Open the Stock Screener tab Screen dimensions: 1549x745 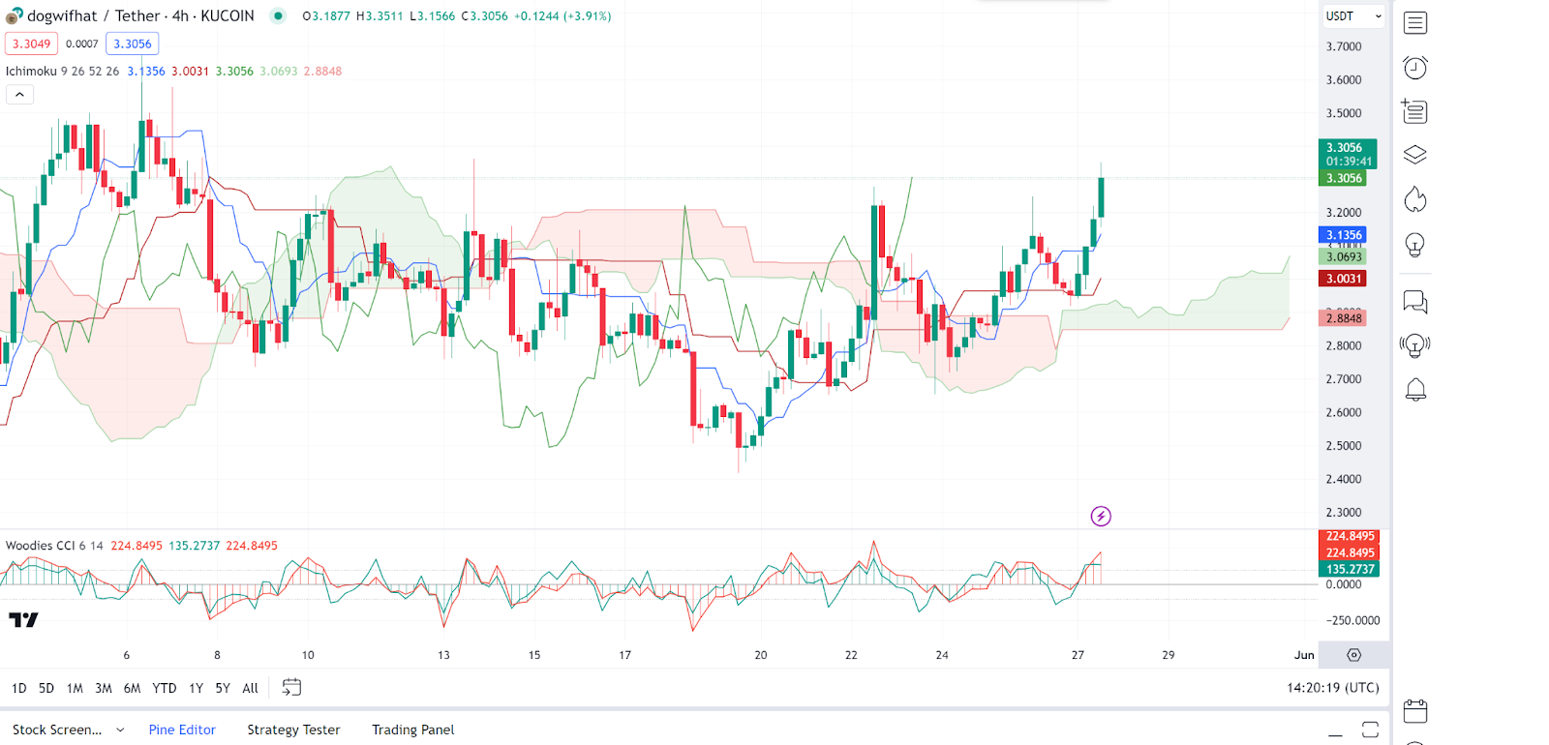coord(57,730)
